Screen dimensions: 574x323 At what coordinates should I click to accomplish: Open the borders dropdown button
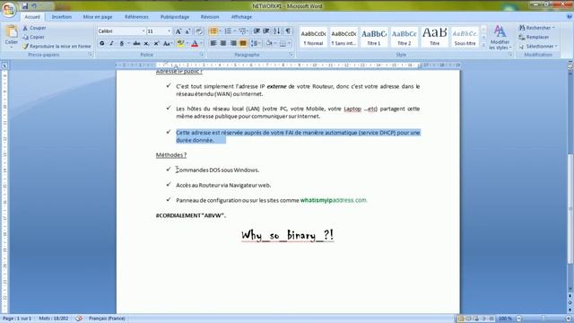(288, 43)
